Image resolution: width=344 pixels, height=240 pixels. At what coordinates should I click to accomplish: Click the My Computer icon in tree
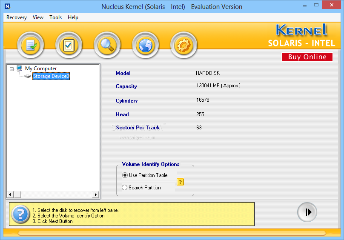click(19, 69)
